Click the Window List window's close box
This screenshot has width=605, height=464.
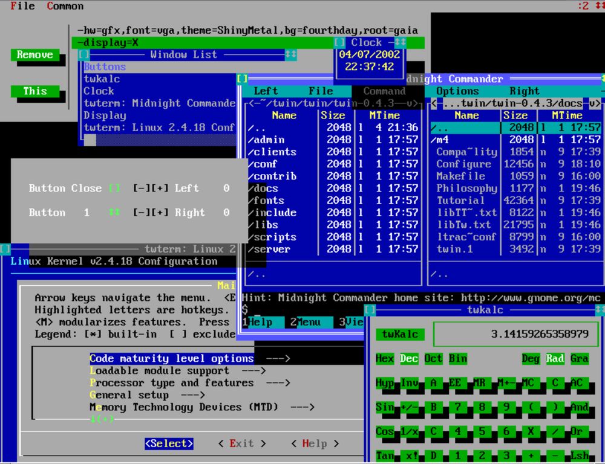83,54
